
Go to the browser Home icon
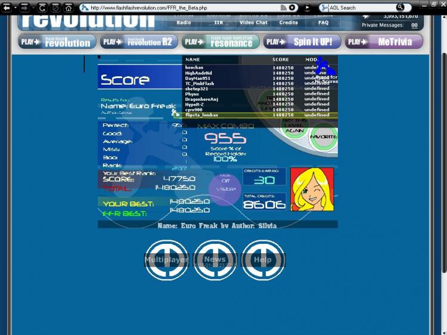pyautogui.click(x=69, y=8)
